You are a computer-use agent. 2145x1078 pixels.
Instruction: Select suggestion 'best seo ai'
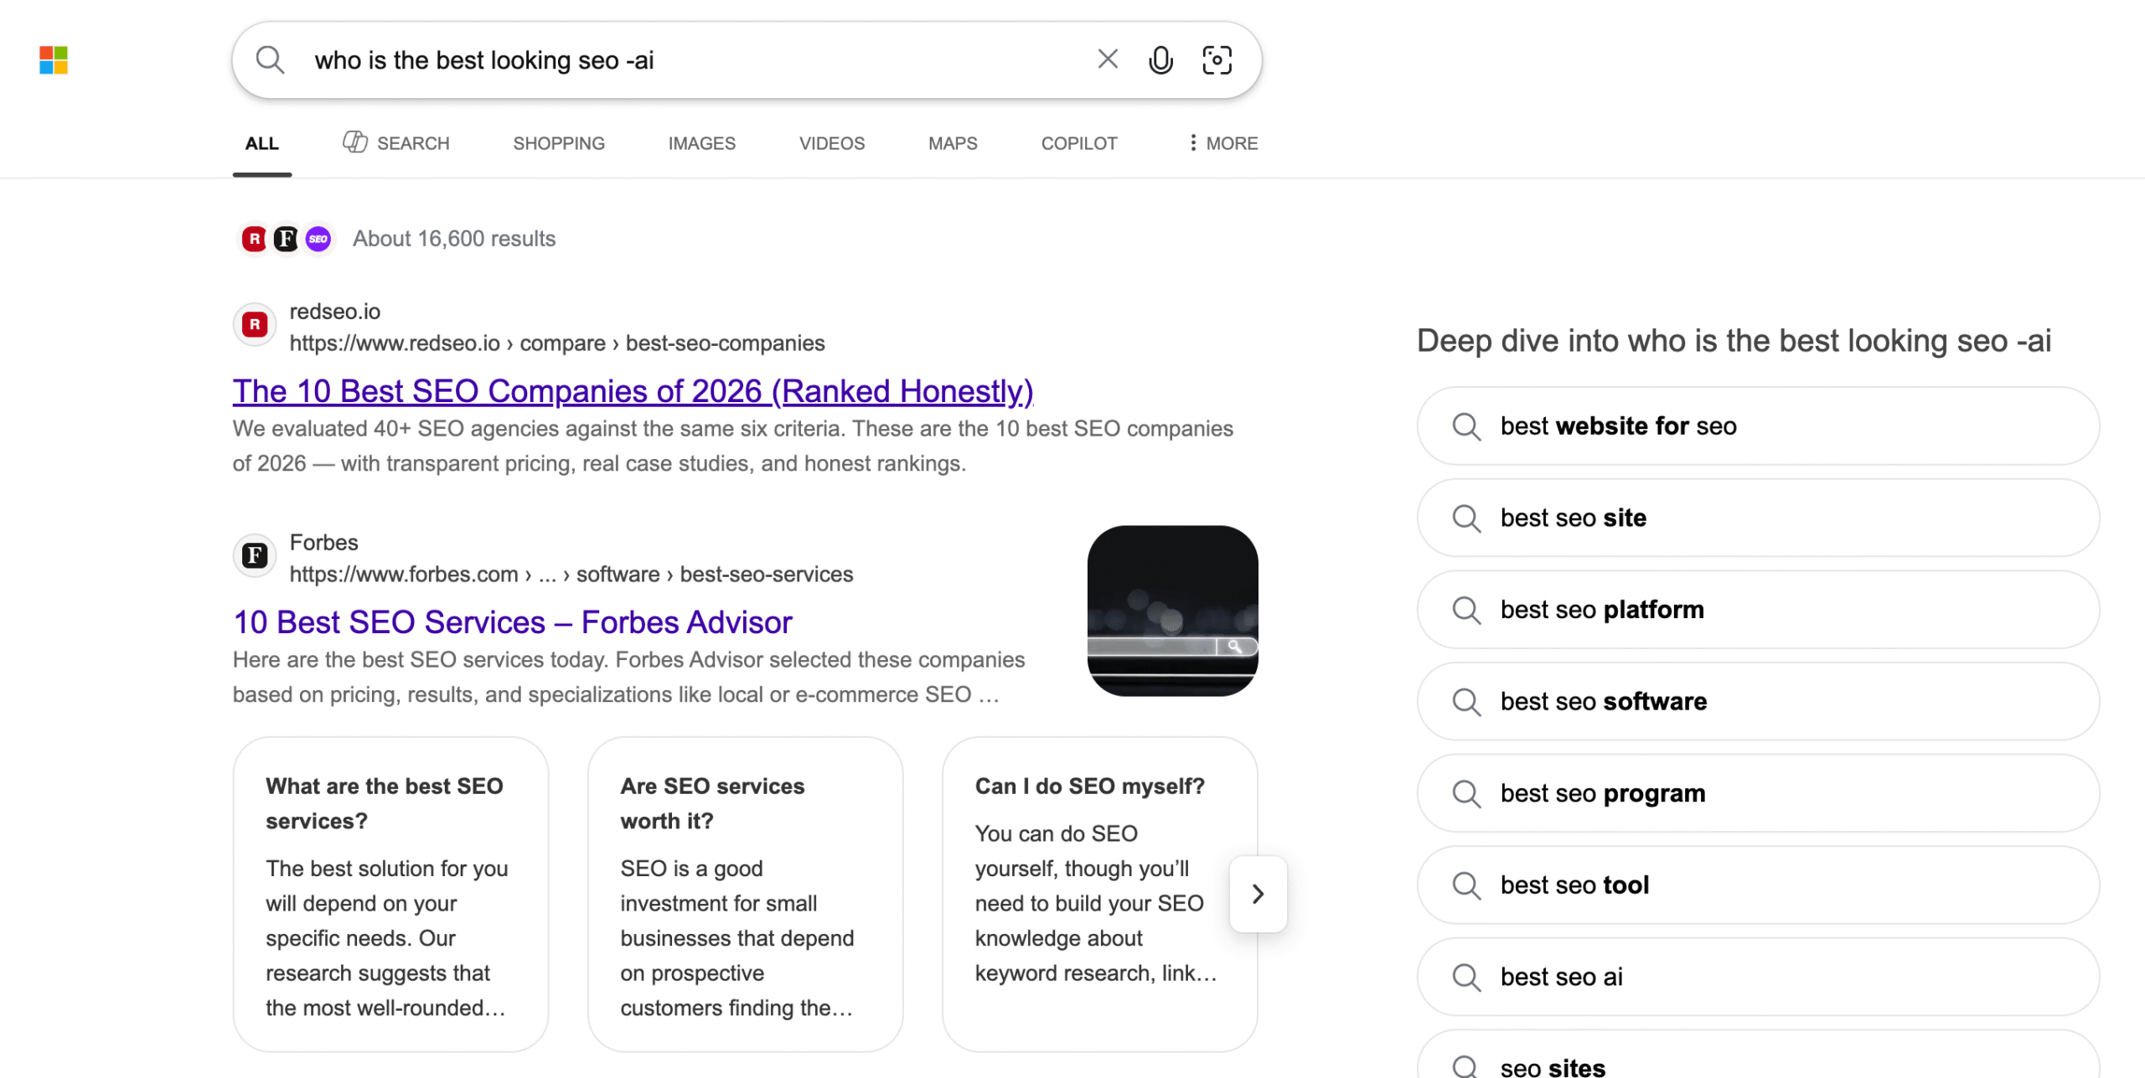click(x=1758, y=977)
